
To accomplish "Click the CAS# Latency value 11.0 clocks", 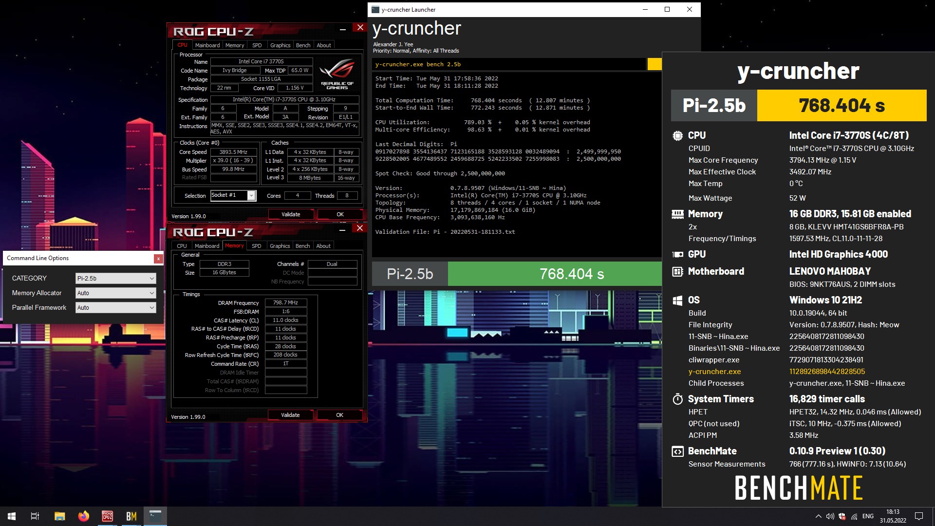I will pos(286,320).
